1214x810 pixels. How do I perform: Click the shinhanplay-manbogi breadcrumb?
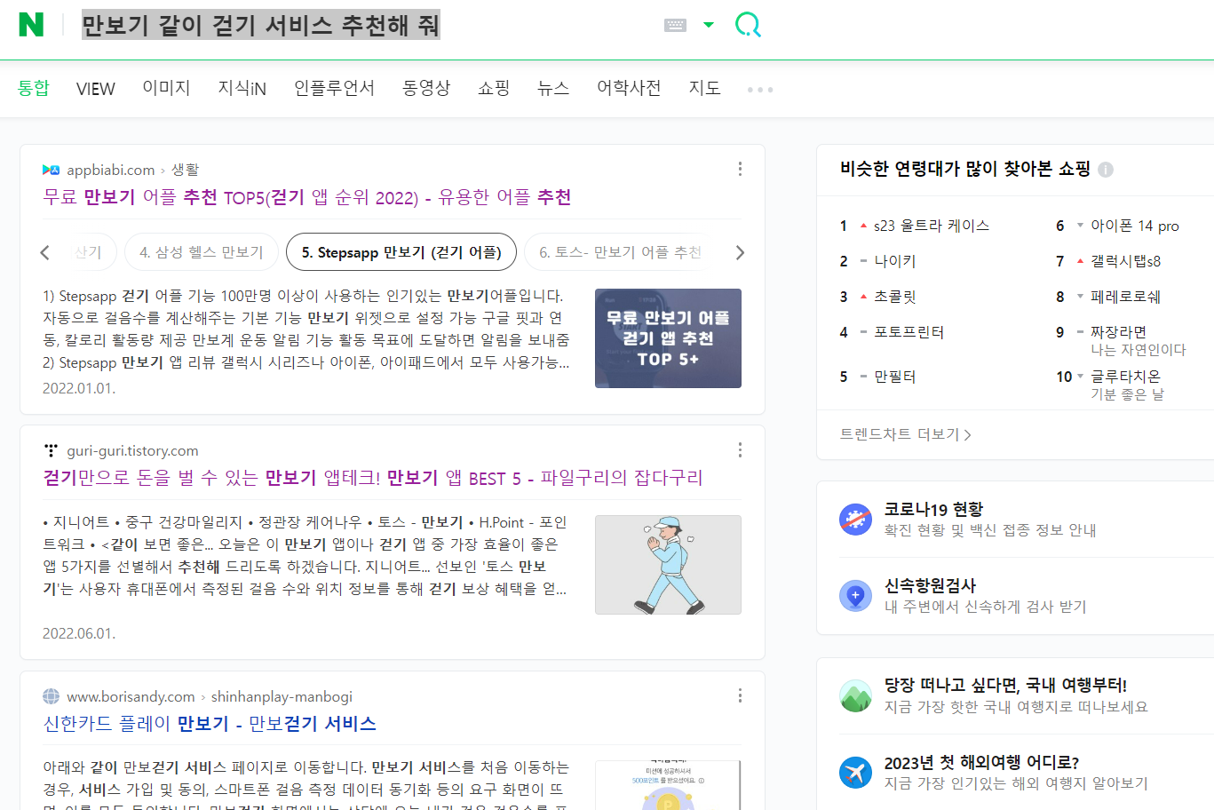282,696
